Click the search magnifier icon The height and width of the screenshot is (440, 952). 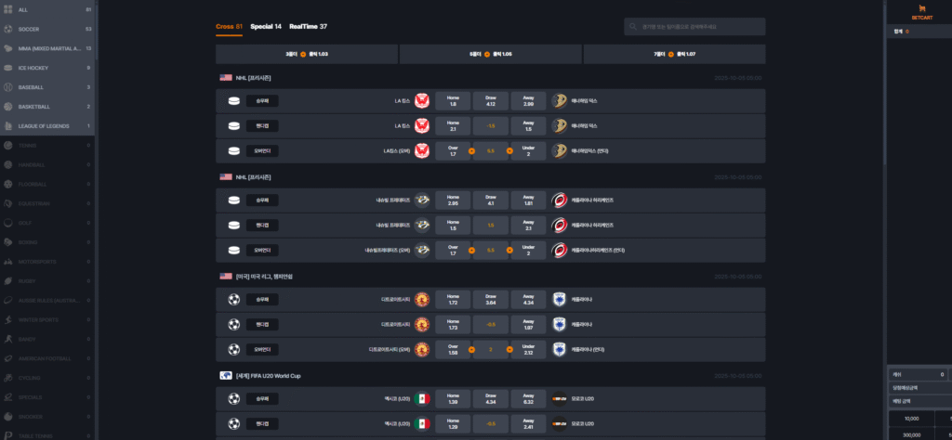coord(633,28)
